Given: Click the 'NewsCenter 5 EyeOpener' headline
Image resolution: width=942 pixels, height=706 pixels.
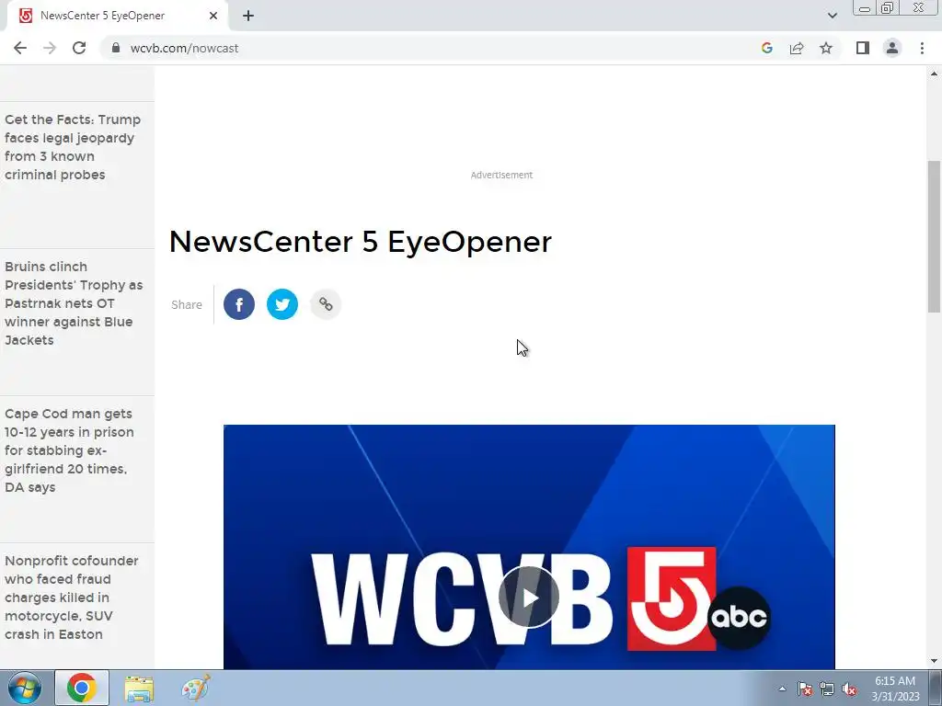Looking at the screenshot, I should (x=361, y=242).
